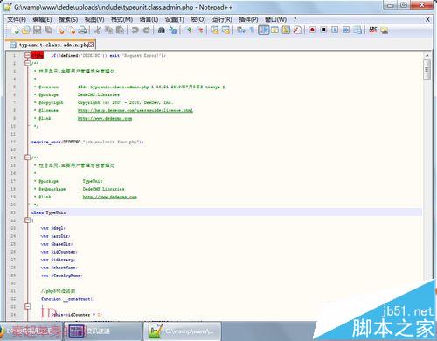Viewport: 437px width, 341px height.
Task: Toggle synchronized horizontal scrolling icon
Action: (x=226, y=30)
